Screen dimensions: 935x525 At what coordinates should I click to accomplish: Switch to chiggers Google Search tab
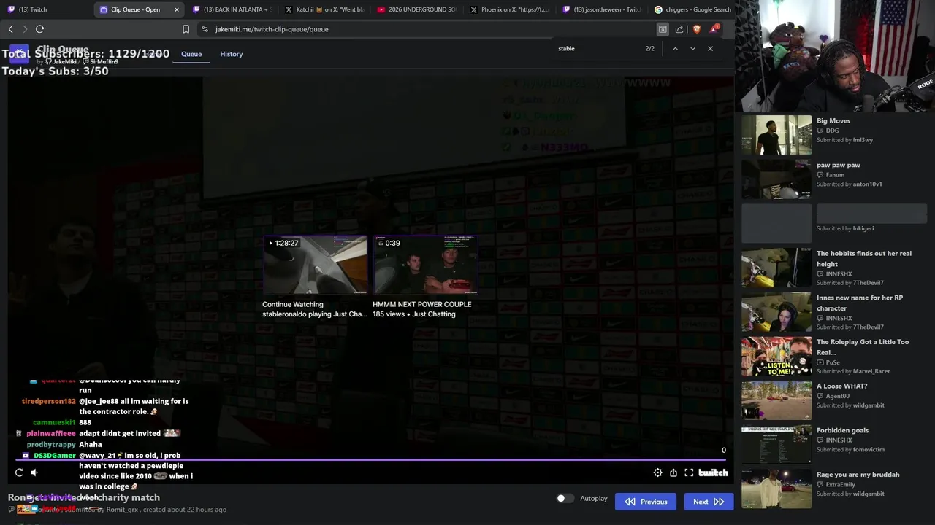[692, 9]
